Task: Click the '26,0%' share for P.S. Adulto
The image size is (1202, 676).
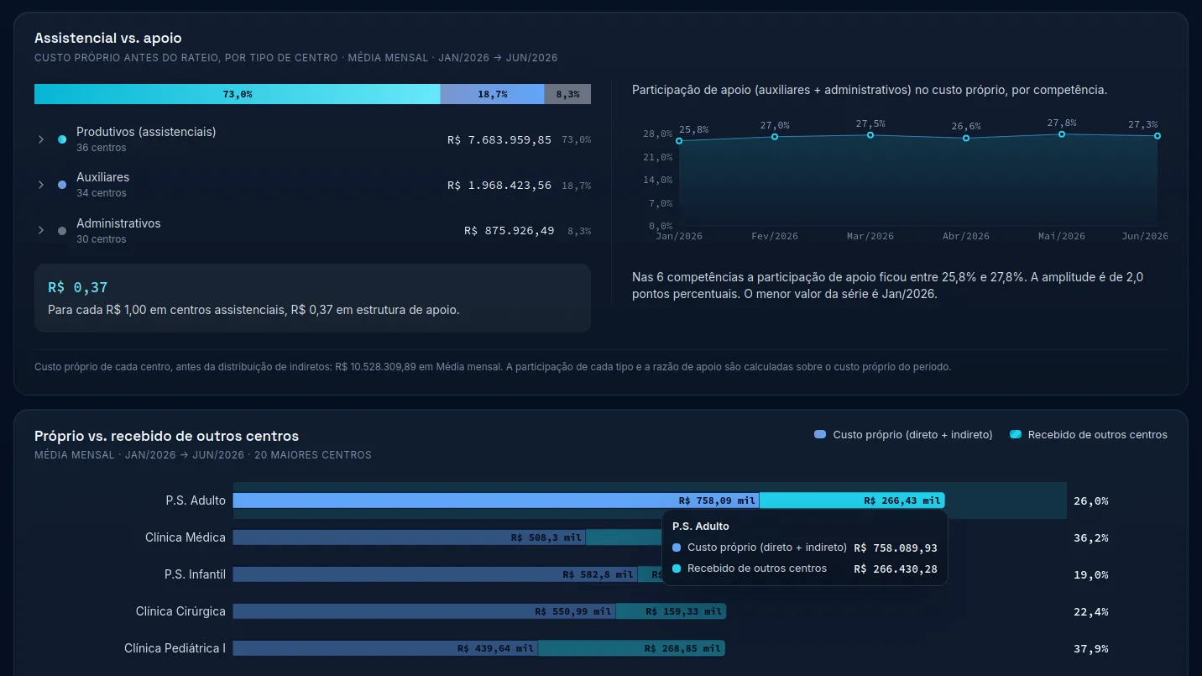Action: (1091, 501)
